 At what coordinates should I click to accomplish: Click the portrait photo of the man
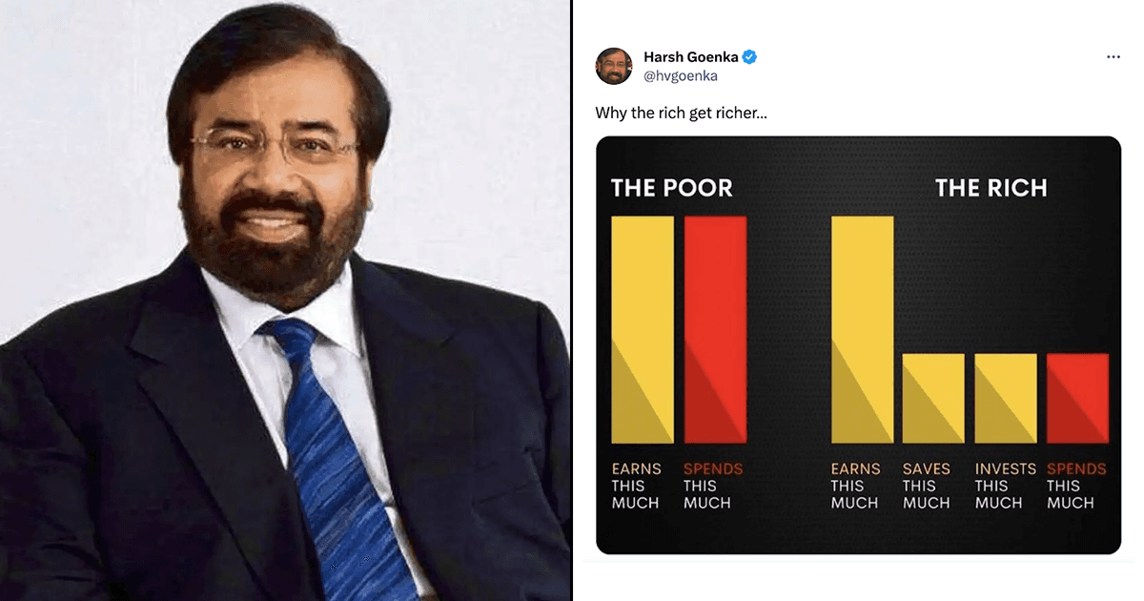click(x=285, y=300)
